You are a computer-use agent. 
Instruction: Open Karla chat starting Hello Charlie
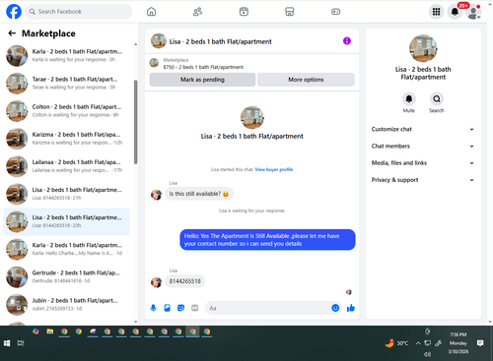coord(66,249)
